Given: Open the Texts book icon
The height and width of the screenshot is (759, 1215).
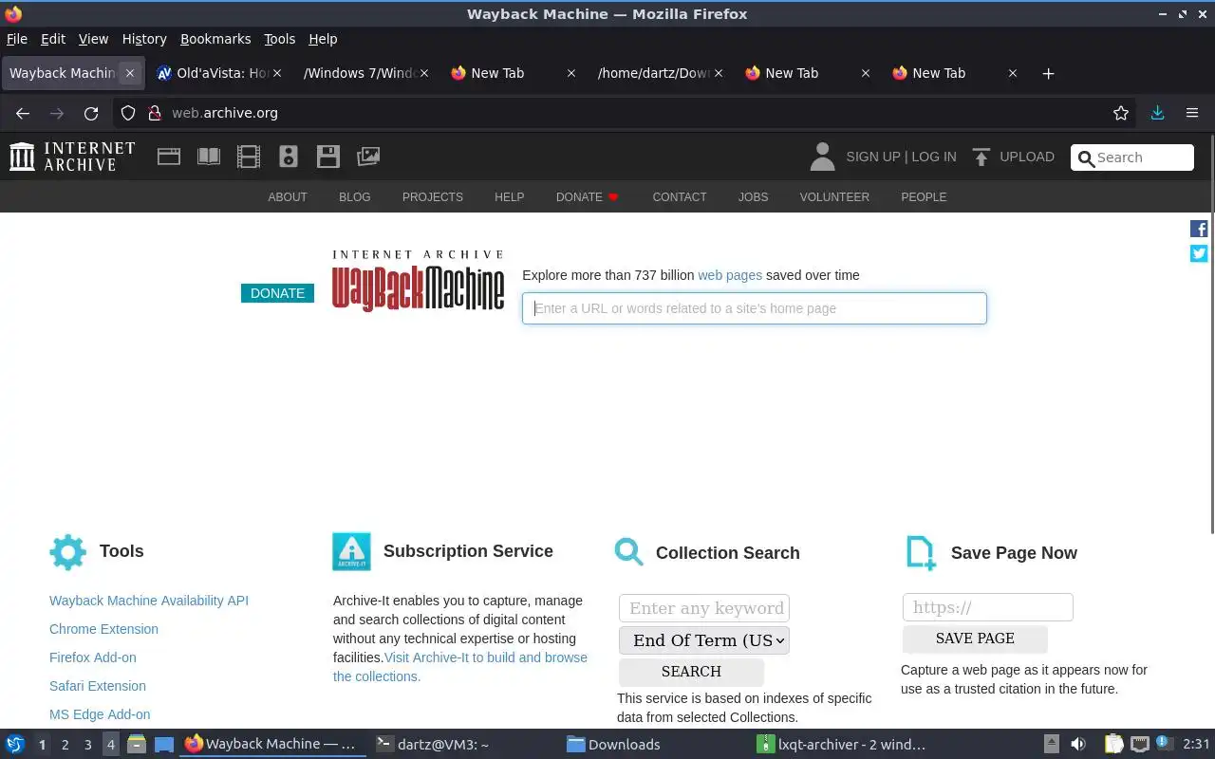Looking at the screenshot, I should point(209,157).
